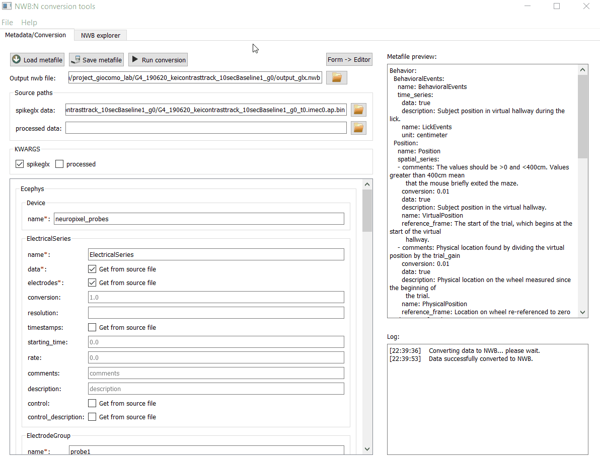Browse folder for processed data path
Viewport: 600px width, 466px height.
[x=358, y=128]
